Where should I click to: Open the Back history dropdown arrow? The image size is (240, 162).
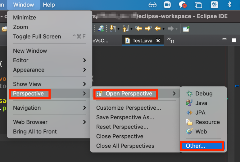tap(164, 29)
